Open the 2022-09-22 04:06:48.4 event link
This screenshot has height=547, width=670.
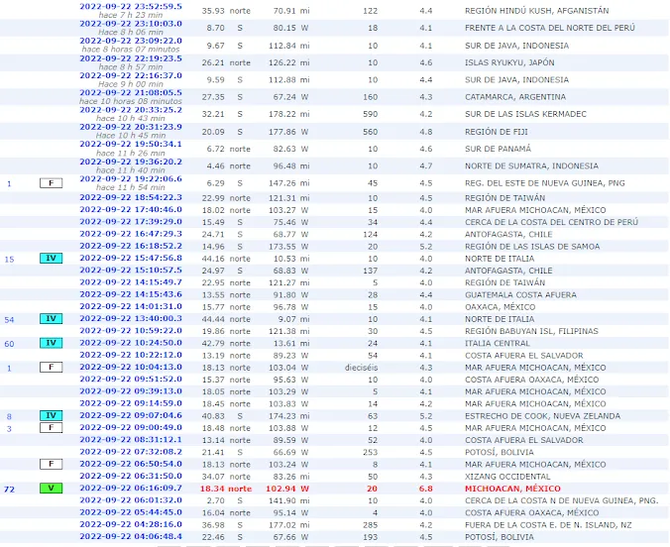(x=131, y=536)
